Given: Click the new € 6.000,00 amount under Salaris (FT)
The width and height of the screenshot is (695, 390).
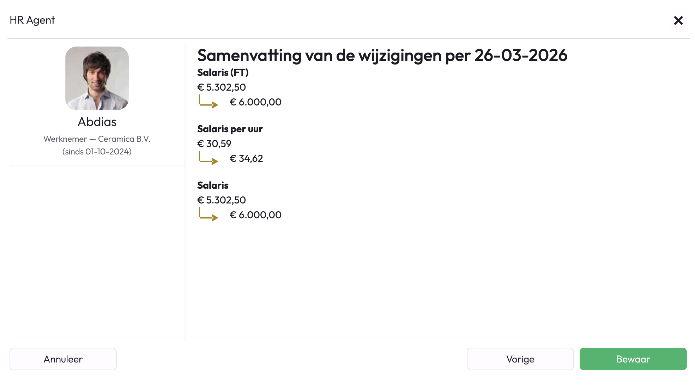Looking at the screenshot, I should click(x=255, y=102).
